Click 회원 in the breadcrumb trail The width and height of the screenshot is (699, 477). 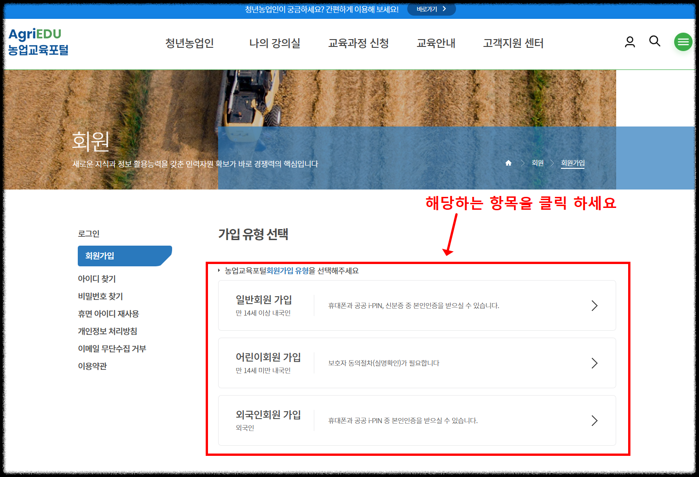[537, 162]
